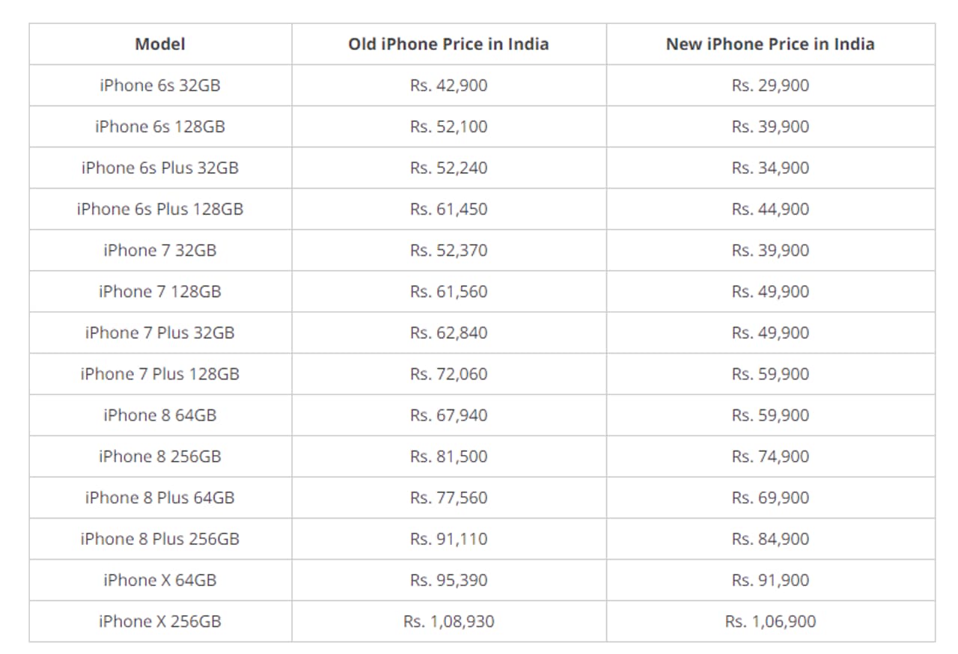Click the New iPhone Price in India header
Screen dimensions: 958x654
(770, 44)
